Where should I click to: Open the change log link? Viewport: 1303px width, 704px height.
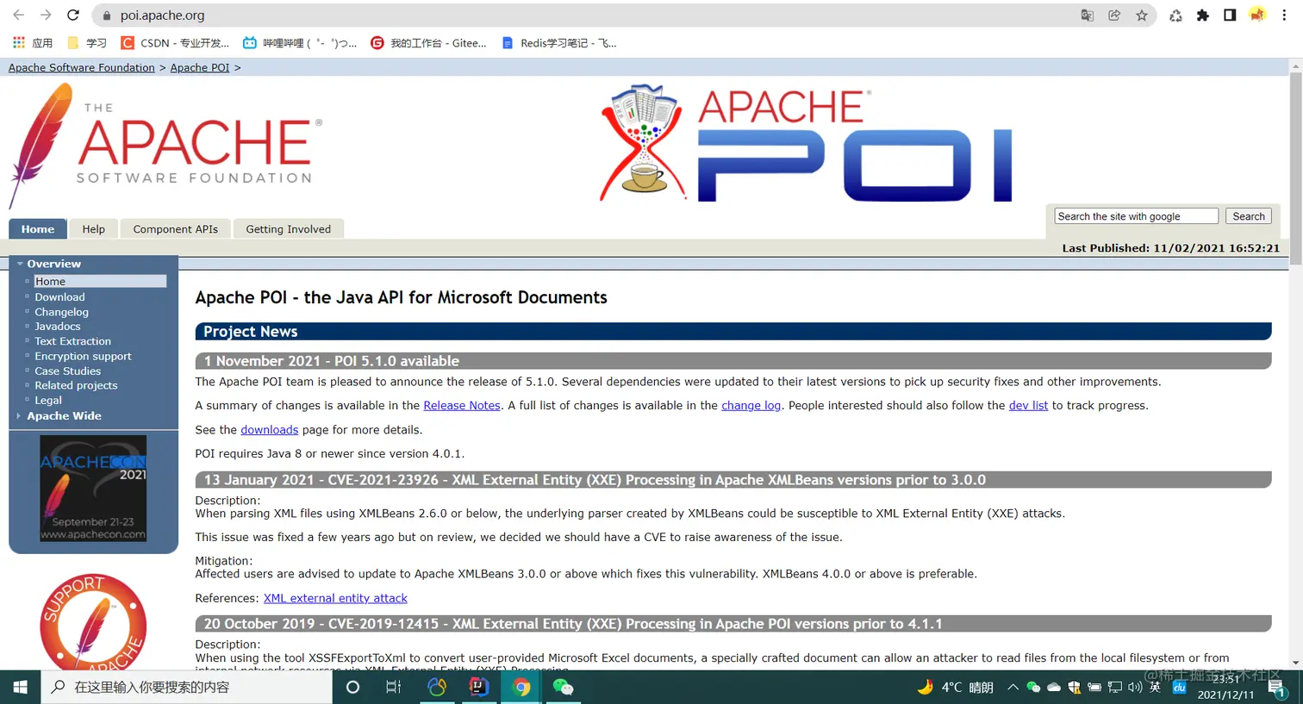pyautogui.click(x=751, y=405)
